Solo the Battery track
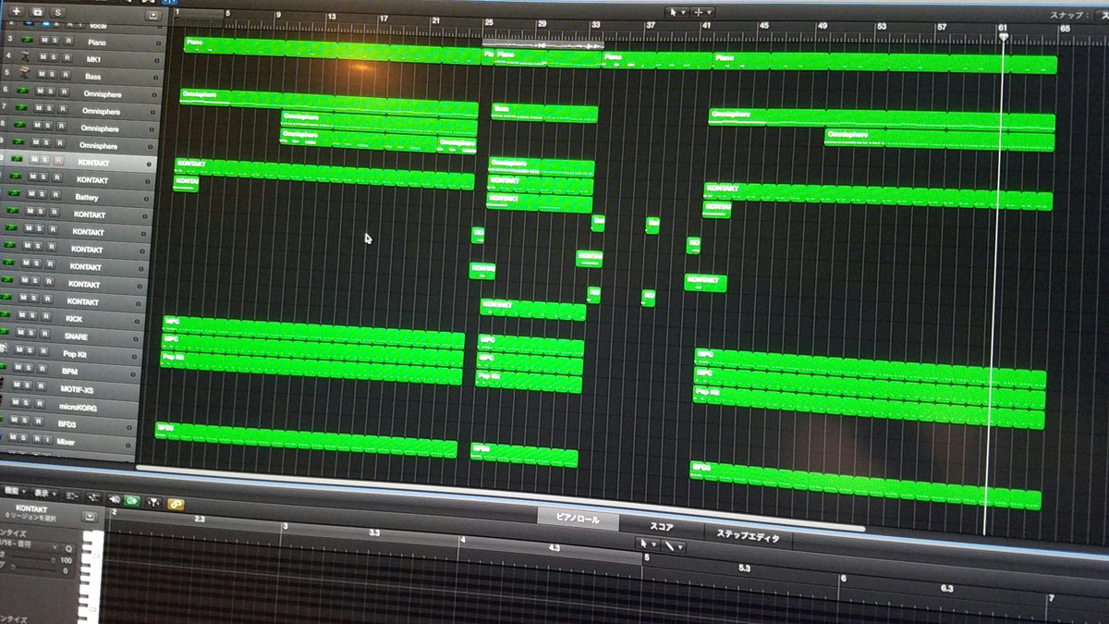This screenshot has height=624, width=1109. coord(40,196)
